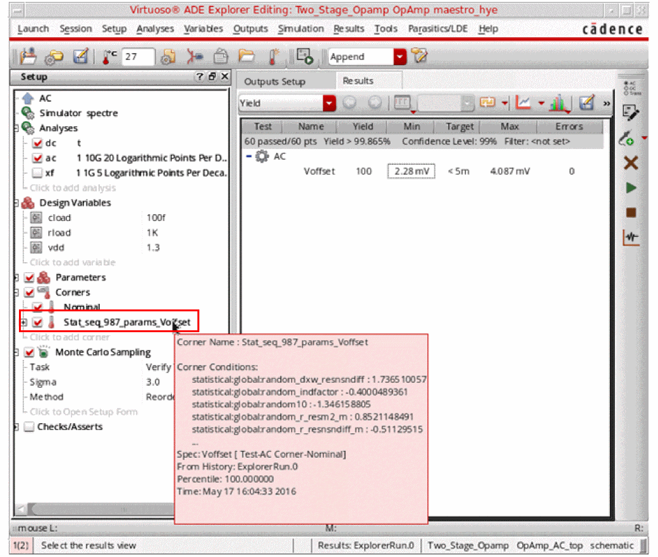658x557 pixels.
Task: Click the run-with-play icon beside Append
Action: (305, 56)
